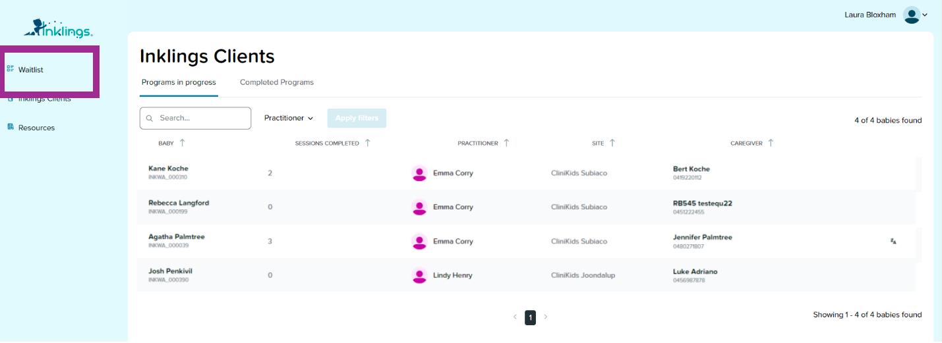The height and width of the screenshot is (343, 942).
Task: Click Emma Corry avatar in Rebecca Langford row
Action: click(419, 207)
